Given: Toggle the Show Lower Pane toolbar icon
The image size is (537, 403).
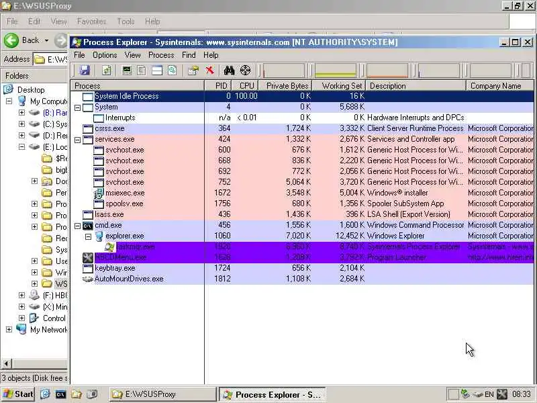Looking at the screenshot, I should click(157, 71).
